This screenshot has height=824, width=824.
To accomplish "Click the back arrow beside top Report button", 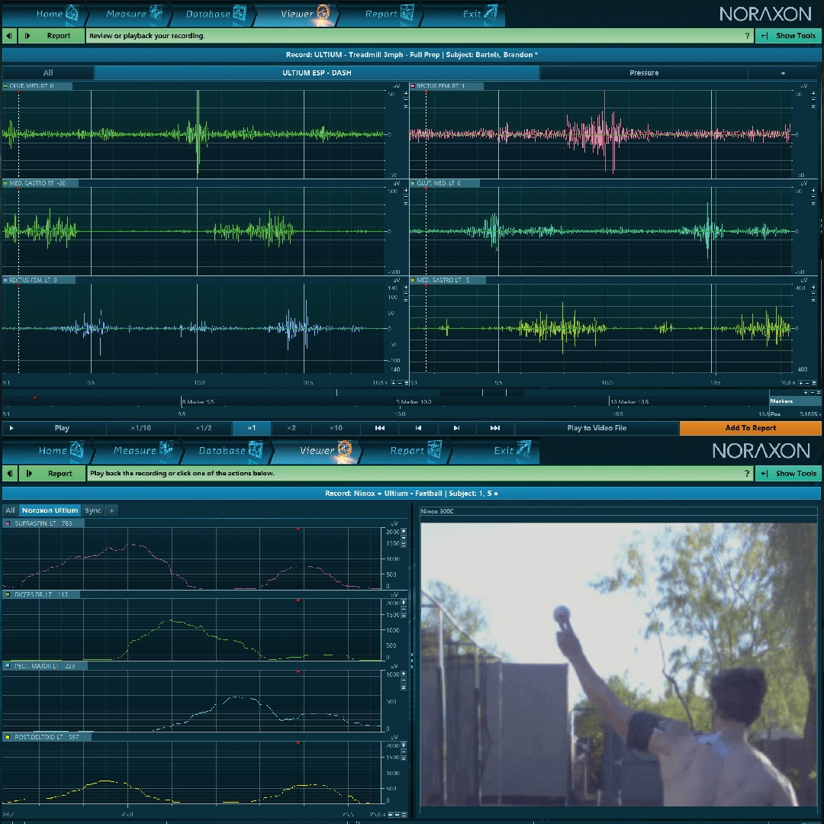I will coord(9,36).
